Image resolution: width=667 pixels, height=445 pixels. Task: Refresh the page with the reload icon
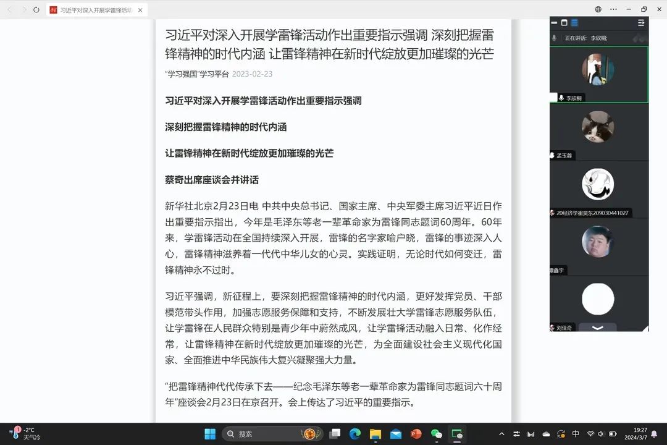point(36,10)
